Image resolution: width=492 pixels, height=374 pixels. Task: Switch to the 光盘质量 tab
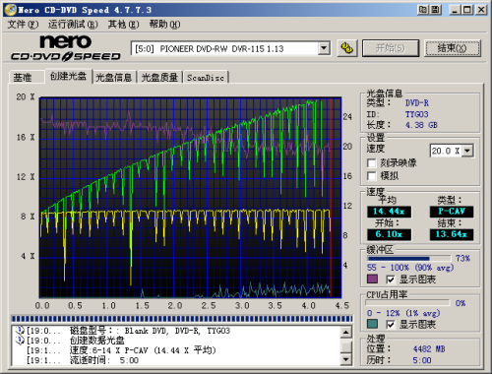click(x=159, y=78)
